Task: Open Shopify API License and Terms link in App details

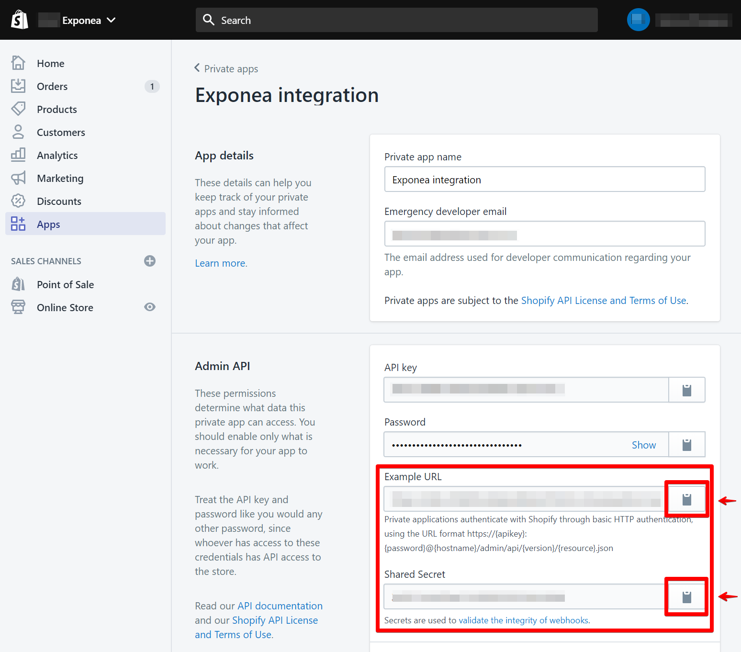Action: [x=604, y=301]
